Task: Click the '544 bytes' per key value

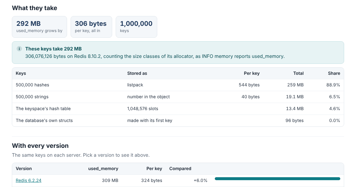Action: click(x=249, y=85)
